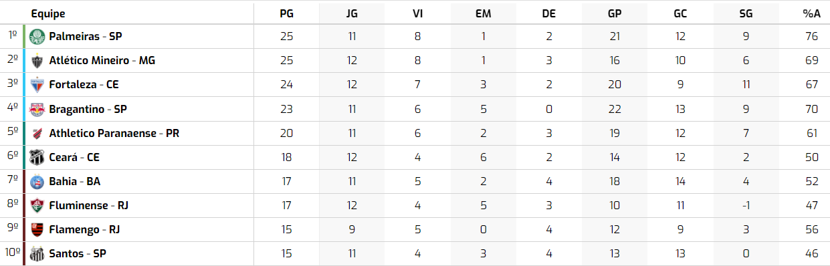The height and width of the screenshot is (266, 830).
Task: Click the 1º position green marker
Action: (x=24, y=36)
